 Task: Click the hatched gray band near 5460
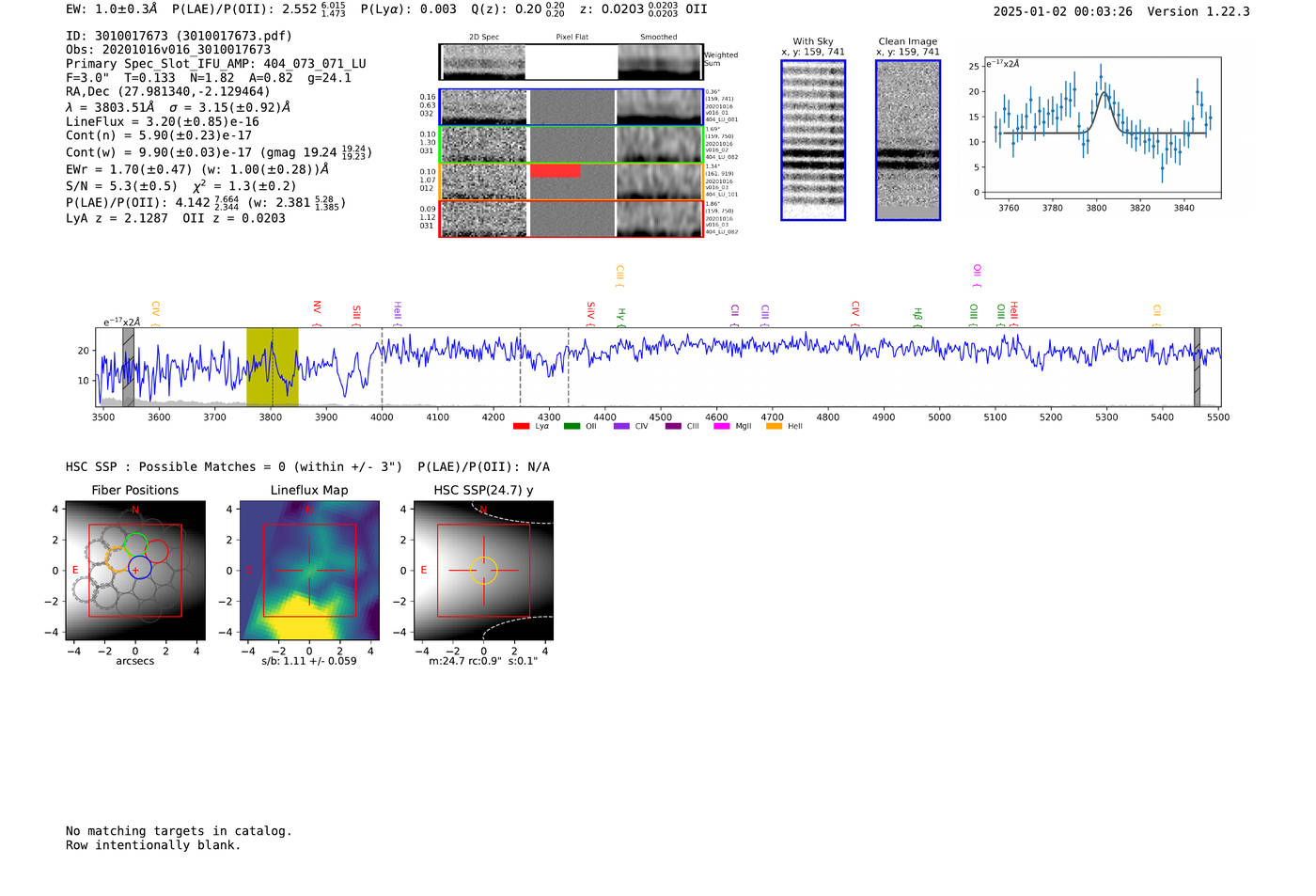[1197, 367]
